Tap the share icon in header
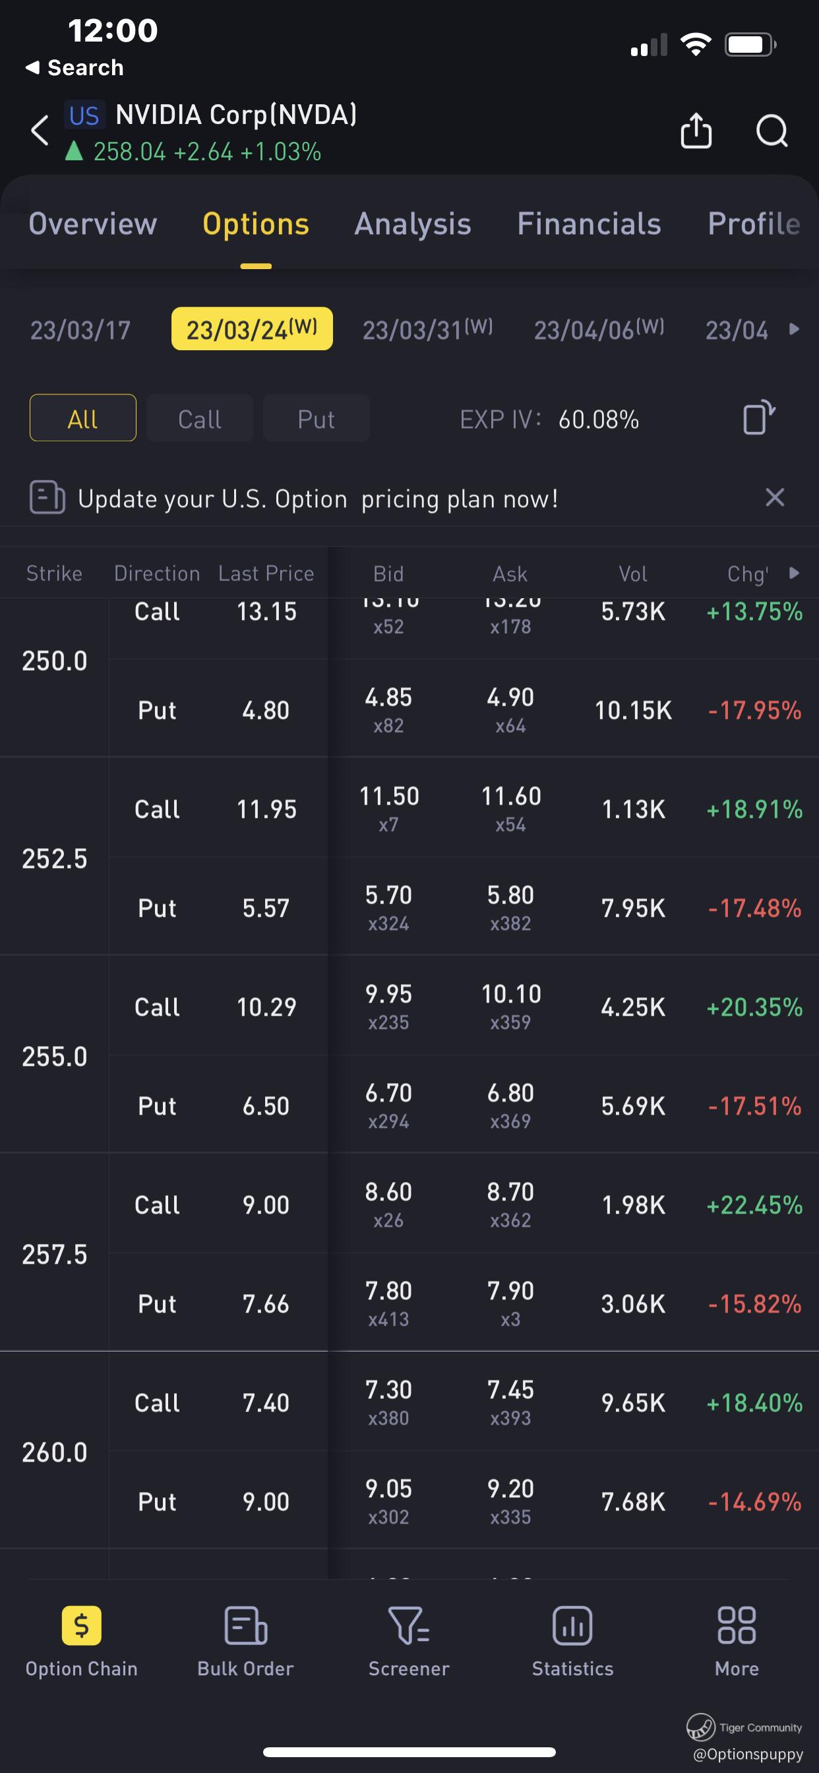 pyautogui.click(x=696, y=131)
